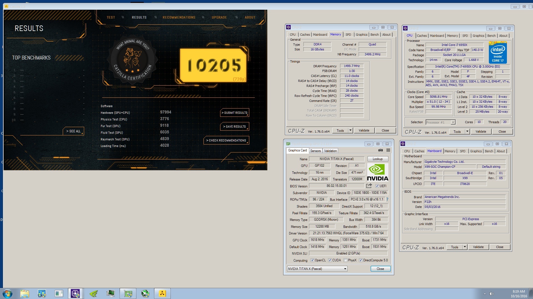Expand Tools arrow in CPU-Z Mainboard window

pos(465,247)
